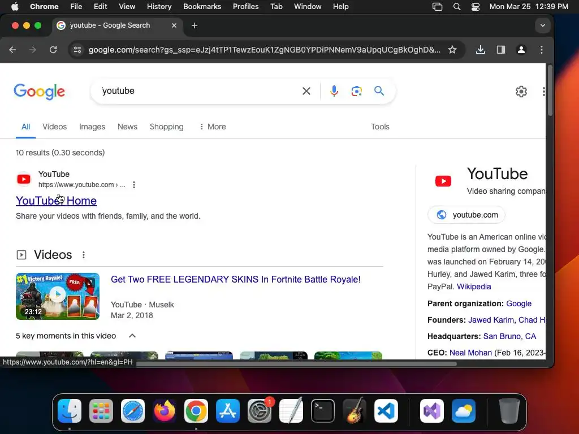The image size is (579, 434).
Task: Open the File menu
Action: tap(76, 7)
